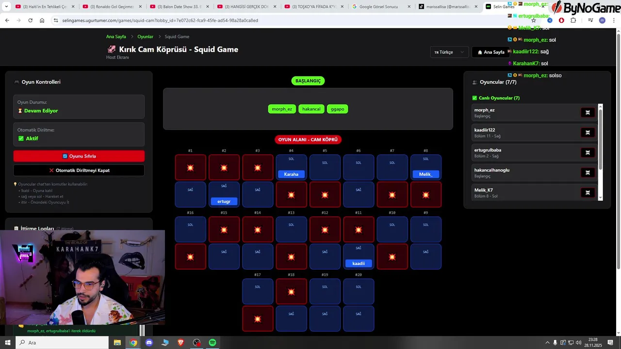This screenshot has height=349, width=621.
Task: Click Otomatik Diriltmeyi Kapat button
Action: tap(79, 170)
